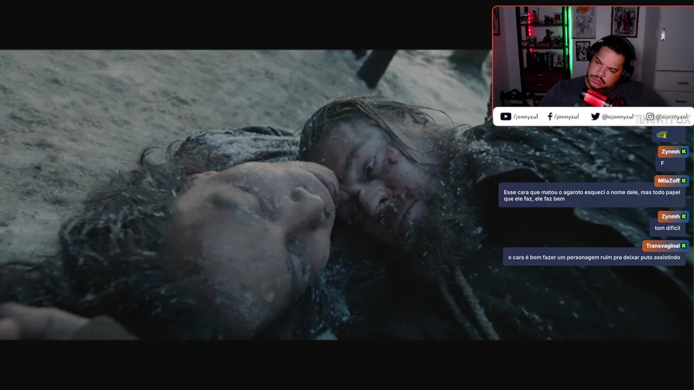Click message starting 'o cara é bom fazer'
Viewport: 694px width, 390px height.
594,257
